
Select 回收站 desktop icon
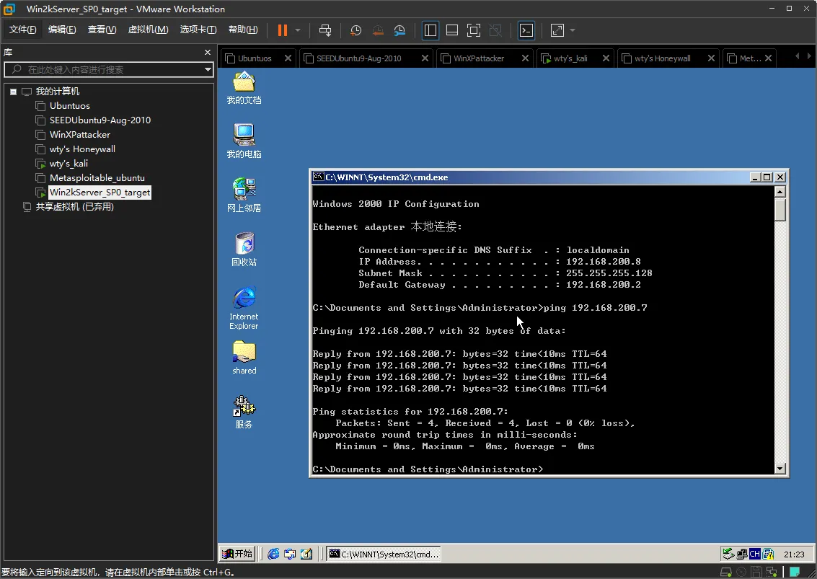pos(244,249)
